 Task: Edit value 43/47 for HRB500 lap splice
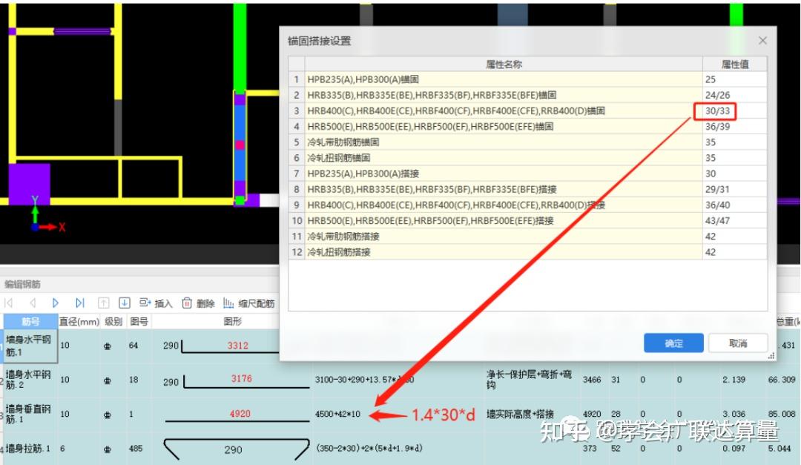pyautogui.click(x=734, y=221)
